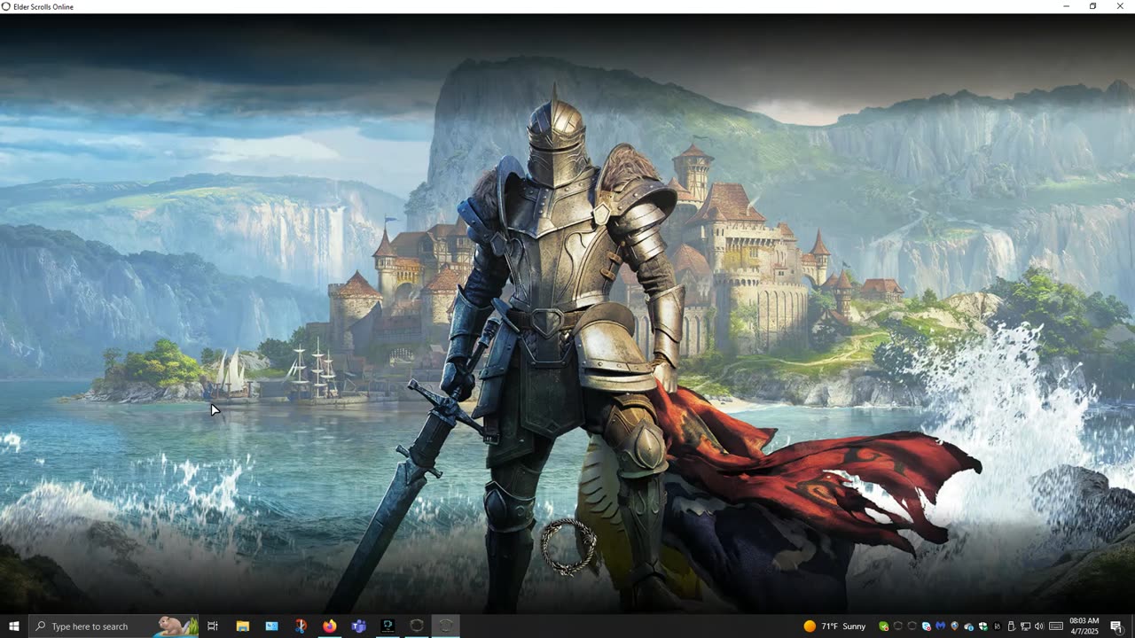Click the 'Type here to search' box

coord(113,626)
